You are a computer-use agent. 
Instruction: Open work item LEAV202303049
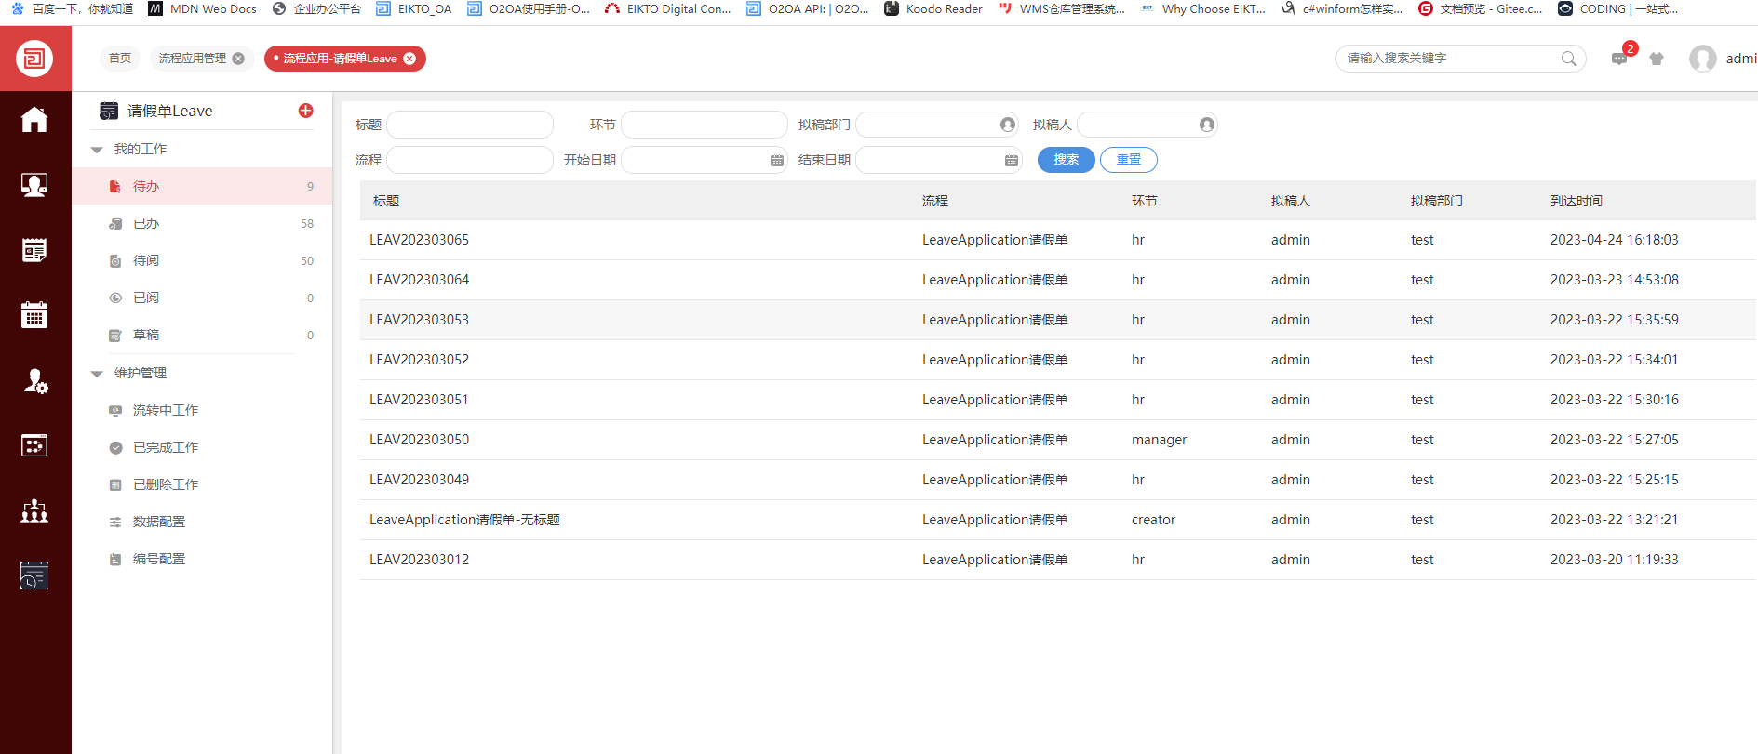click(1058, 480)
